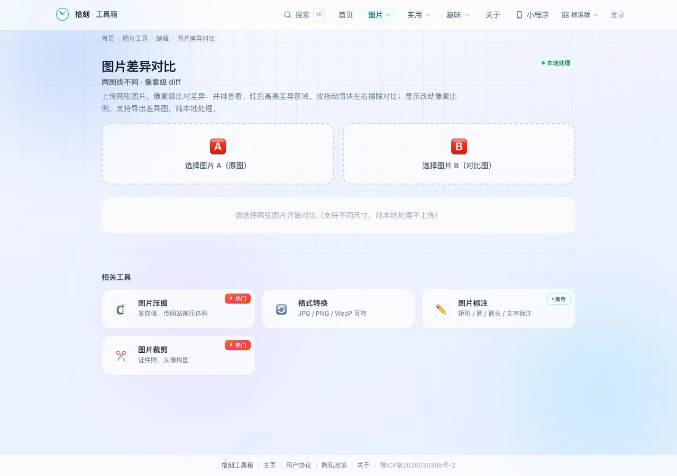Expand the 实用 menu dropdown
Screen dimensions: 677x476
419,15
